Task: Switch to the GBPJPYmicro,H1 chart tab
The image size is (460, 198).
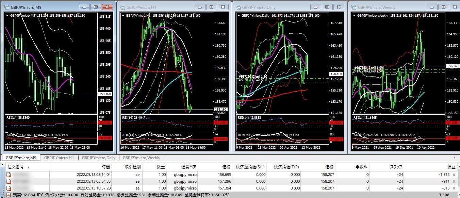Action: (x=59, y=158)
